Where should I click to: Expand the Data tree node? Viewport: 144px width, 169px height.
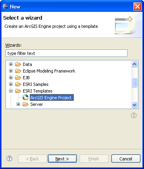pyautogui.click(x=11, y=64)
